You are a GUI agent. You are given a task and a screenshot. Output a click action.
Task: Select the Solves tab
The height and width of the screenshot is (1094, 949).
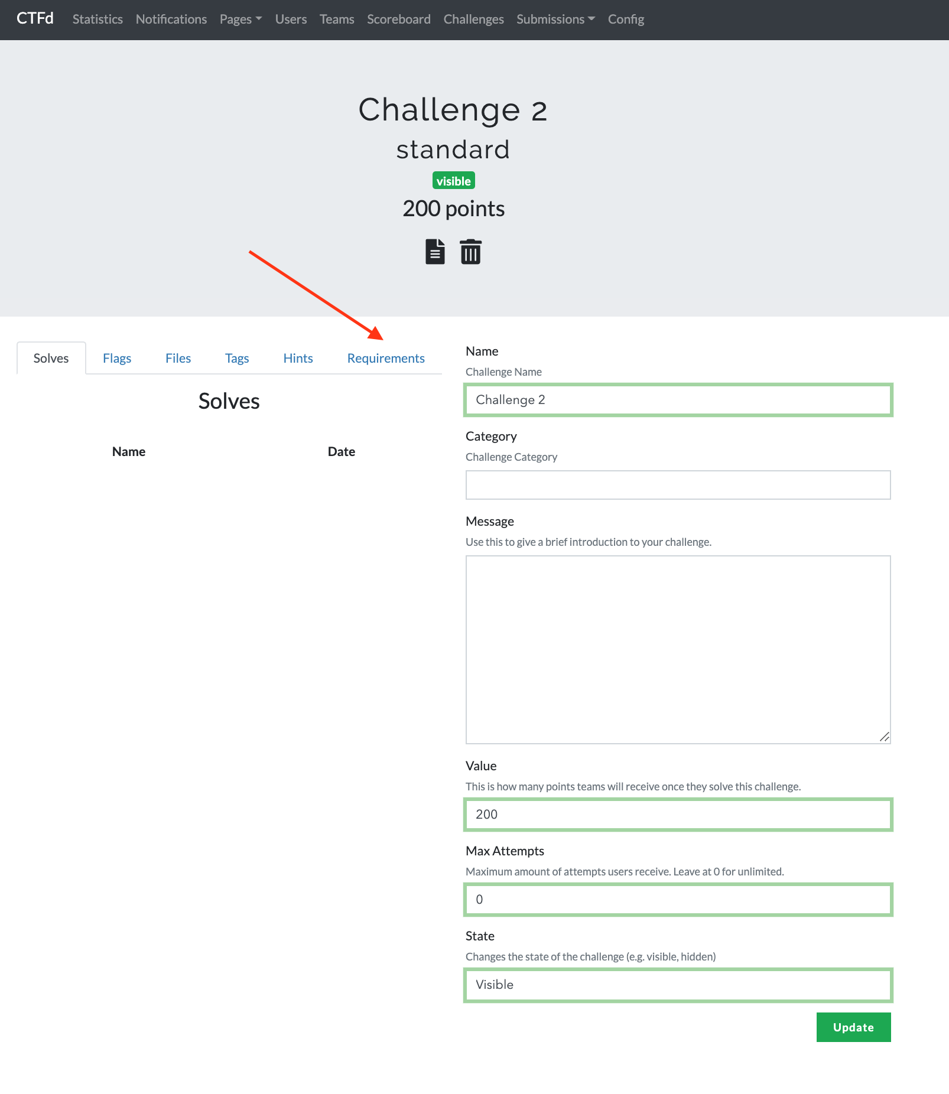point(51,359)
